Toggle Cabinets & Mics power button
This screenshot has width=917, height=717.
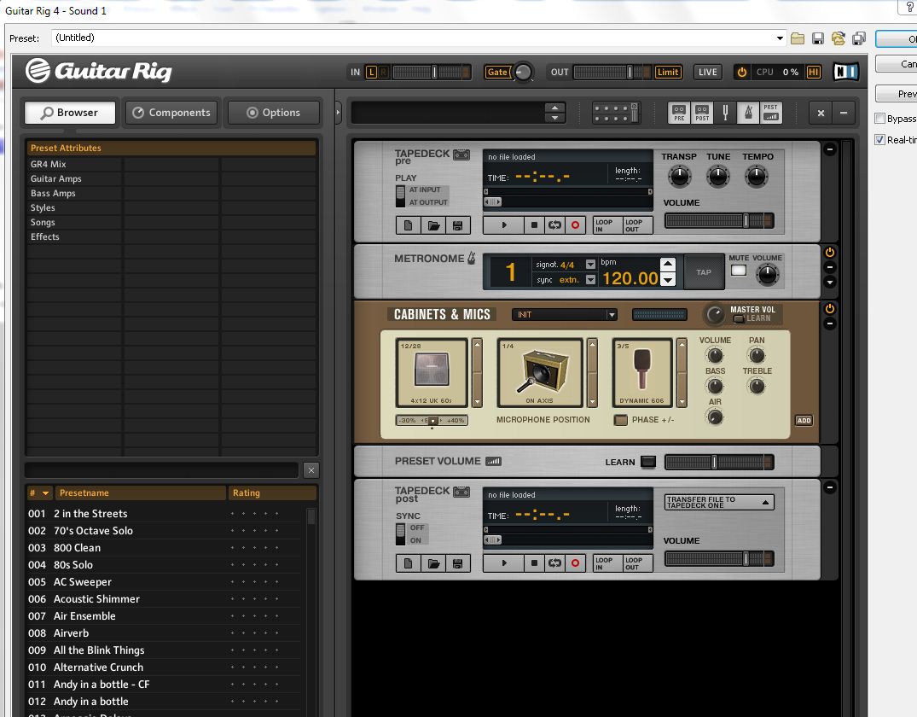tap(829, 308)
